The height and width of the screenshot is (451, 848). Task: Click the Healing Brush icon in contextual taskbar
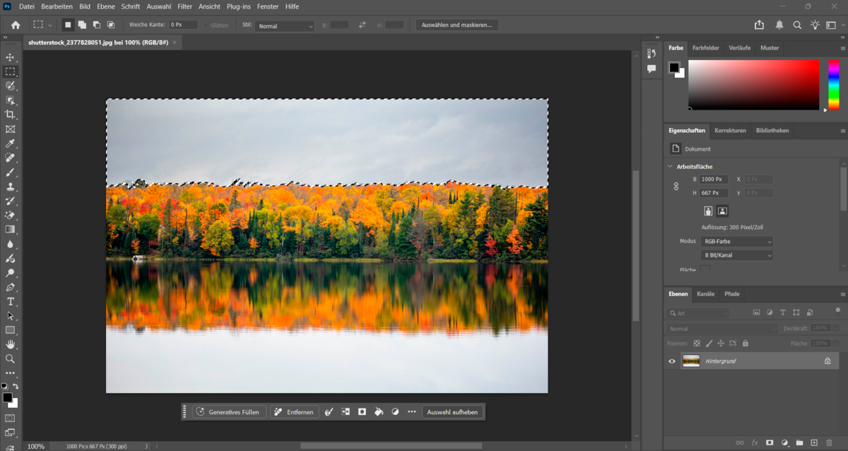click(329, 411)
